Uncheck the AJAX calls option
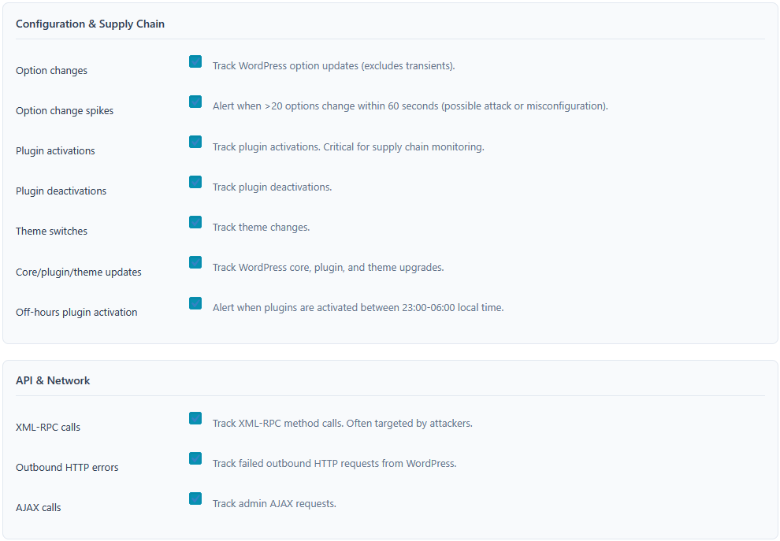Viewport: 780px width, 541px height. click(195, 498)
